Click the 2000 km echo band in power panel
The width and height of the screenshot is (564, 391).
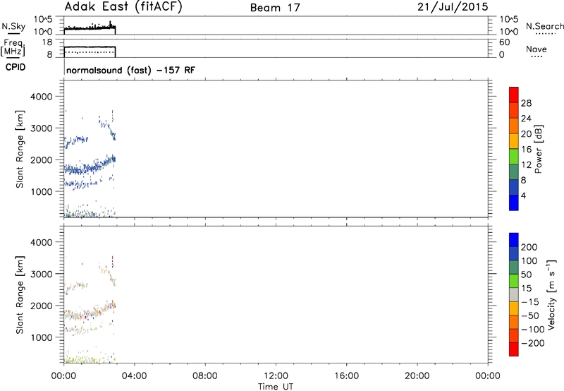point(90,166)
